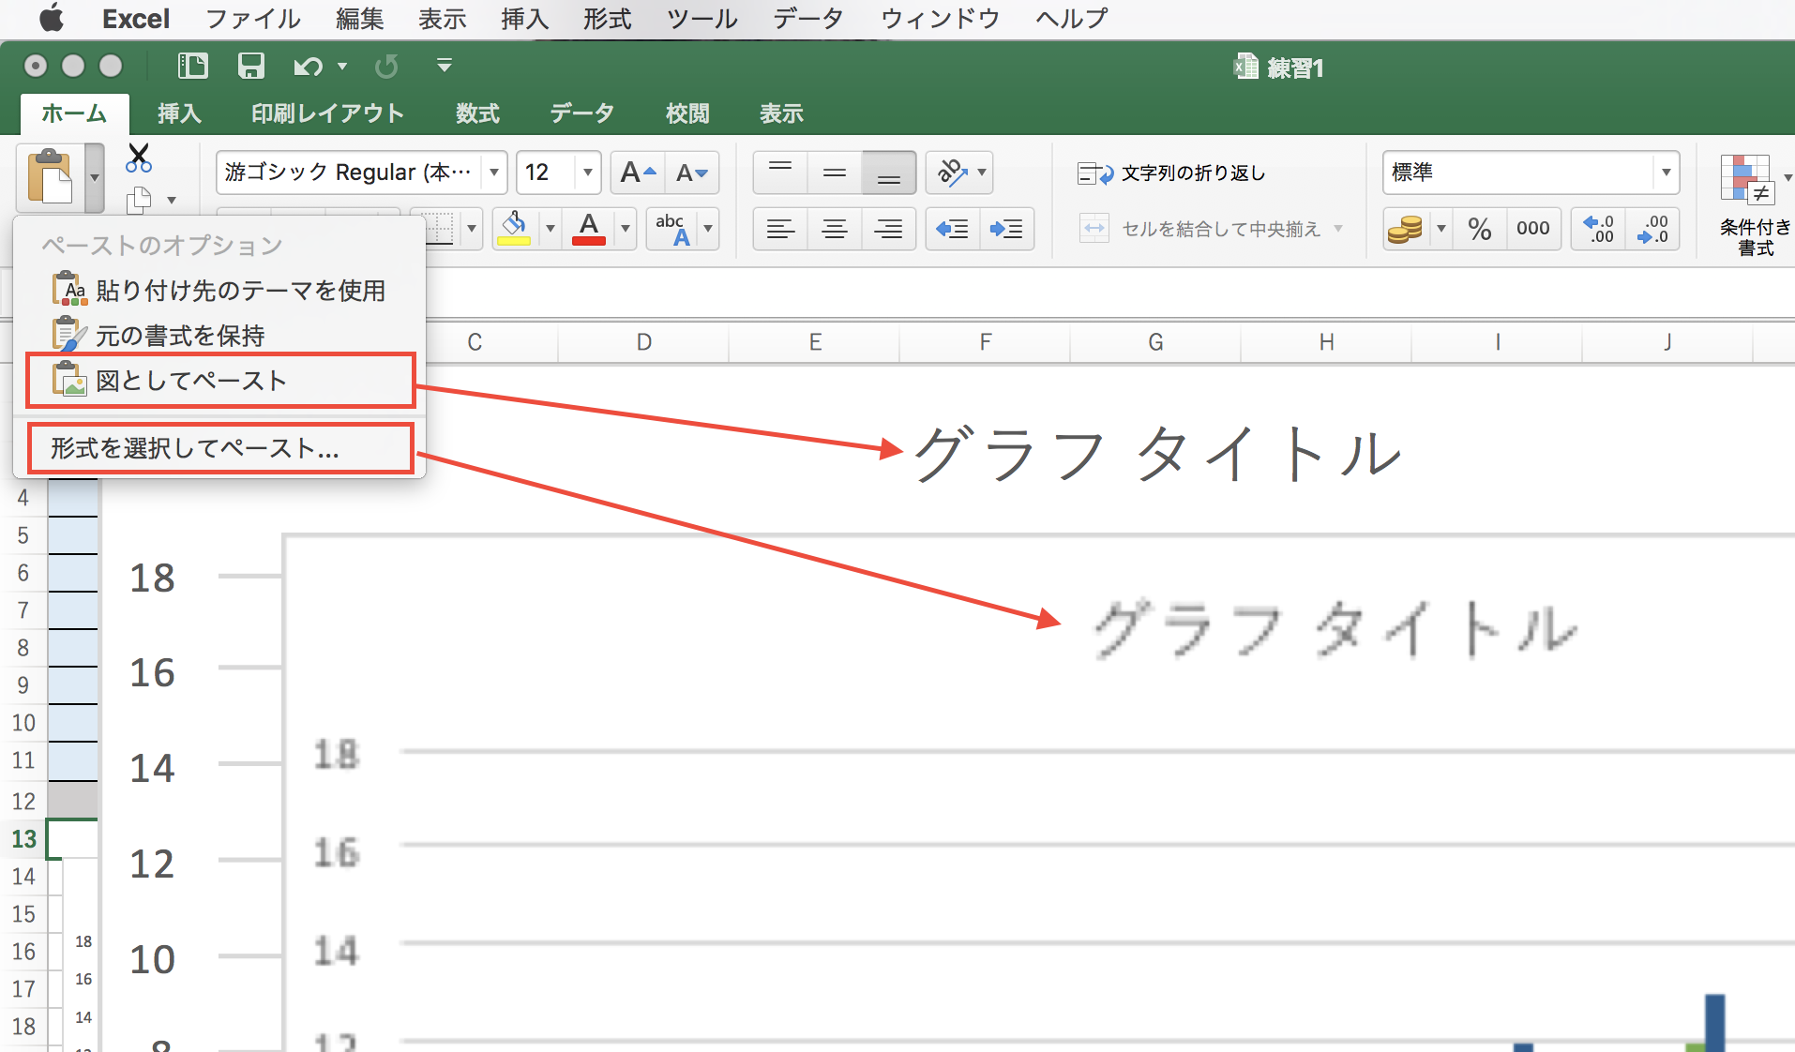Screen dimensions: 1795x1052
Task: Click the Cut scissors icon
Action: 139,158
